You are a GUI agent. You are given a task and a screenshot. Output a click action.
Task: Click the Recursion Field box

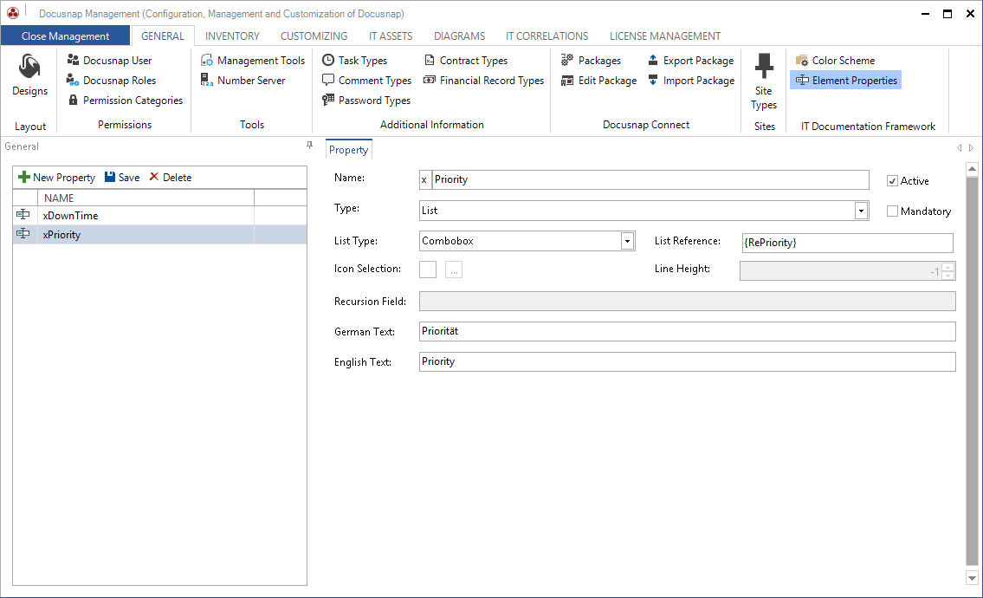coord(687,302)
